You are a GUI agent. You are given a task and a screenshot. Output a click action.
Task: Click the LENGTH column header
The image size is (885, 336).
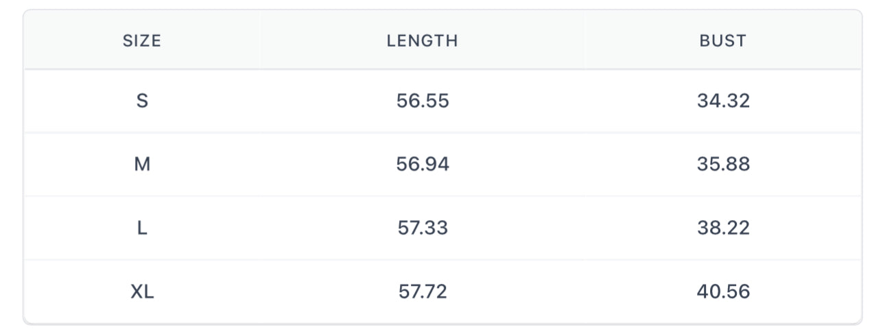(422, 41)
